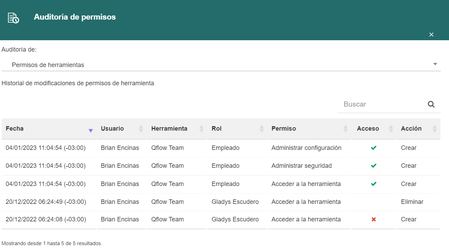Click green check for Administrar configuración
Image resolution: width=449 pixels, height=252 pixels.
(x=374, y=148)
